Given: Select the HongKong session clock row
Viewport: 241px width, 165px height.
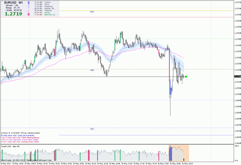Looking at the screenshot, I should (x=43, y=7).
